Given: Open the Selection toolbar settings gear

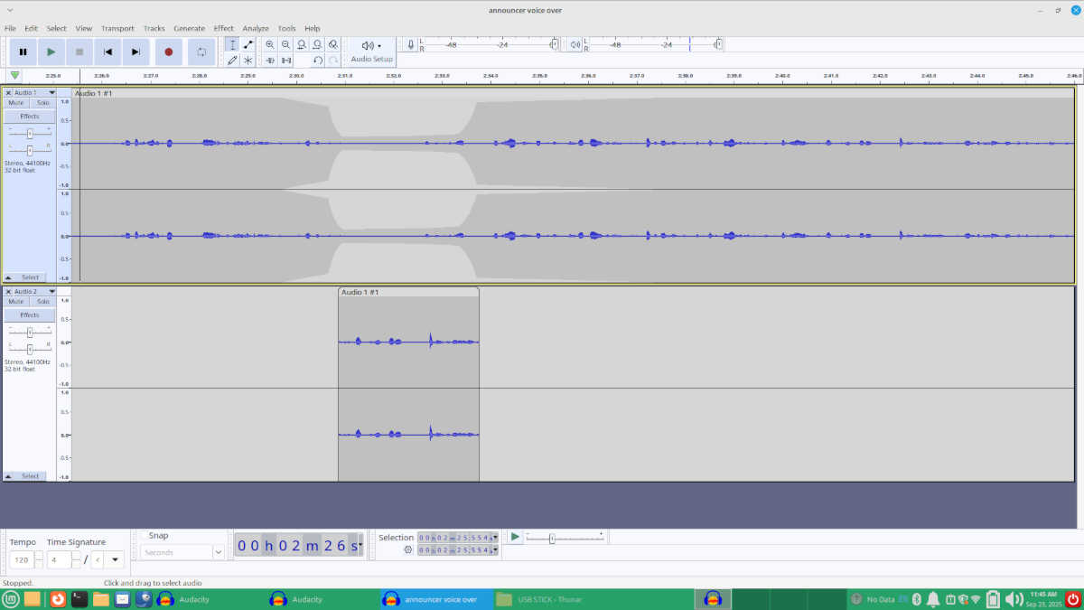Looking at the screenshot, I should click(407, 549).
